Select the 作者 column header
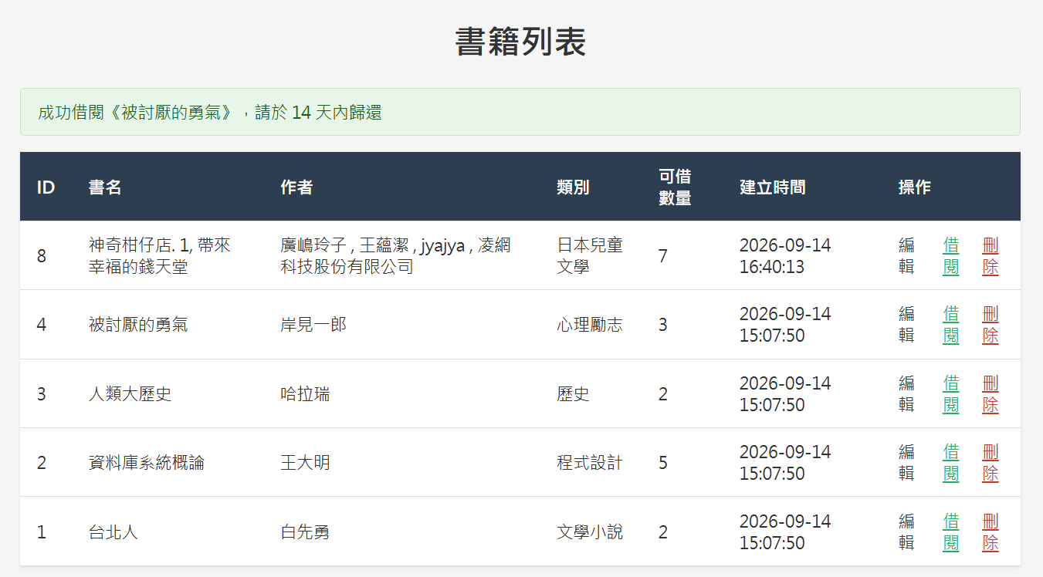1043x577 pixels. point(296,187)
